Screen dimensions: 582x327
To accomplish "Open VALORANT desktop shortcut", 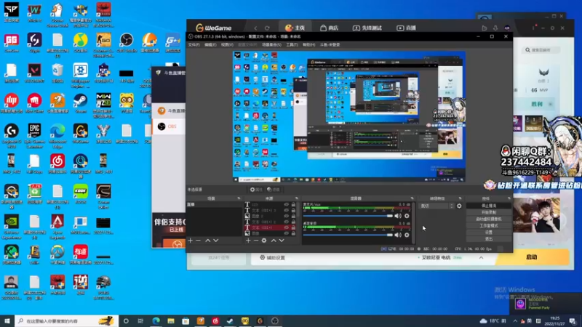I will tap(34, 73).
